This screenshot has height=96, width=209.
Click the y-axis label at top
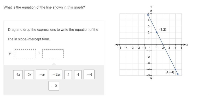tap(151, 7)
